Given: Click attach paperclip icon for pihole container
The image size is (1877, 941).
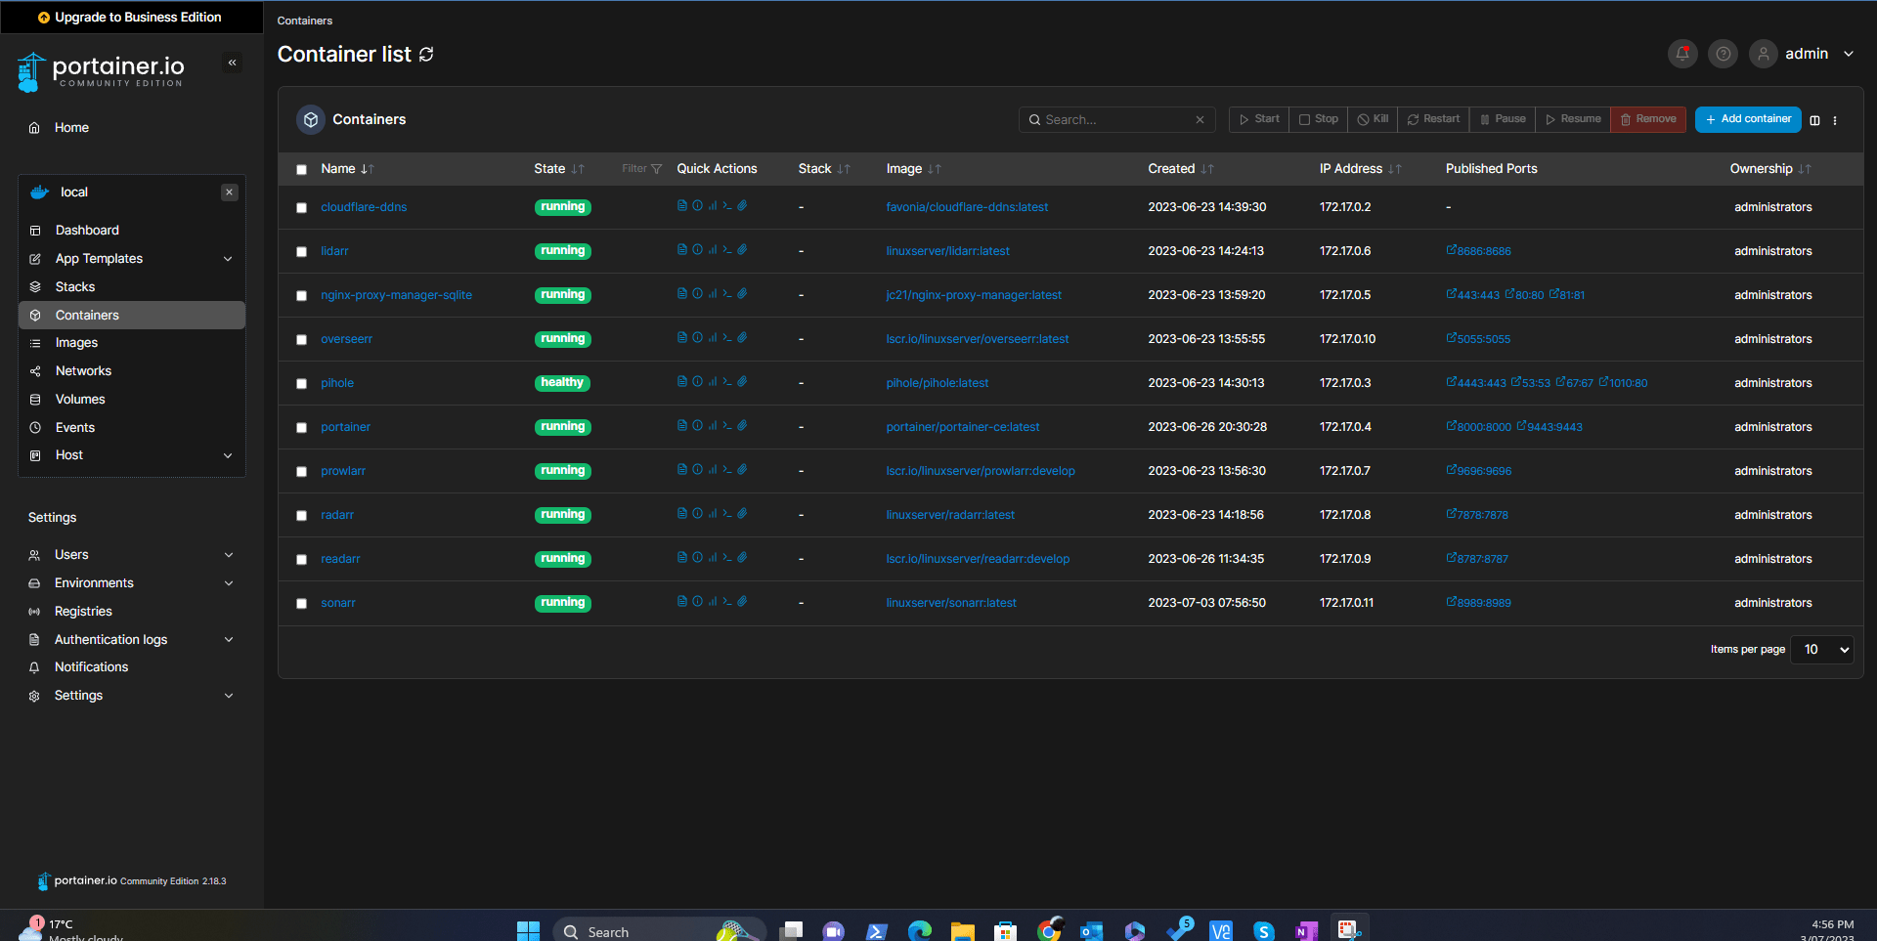Looking at the screenshot, I should 742,382.
